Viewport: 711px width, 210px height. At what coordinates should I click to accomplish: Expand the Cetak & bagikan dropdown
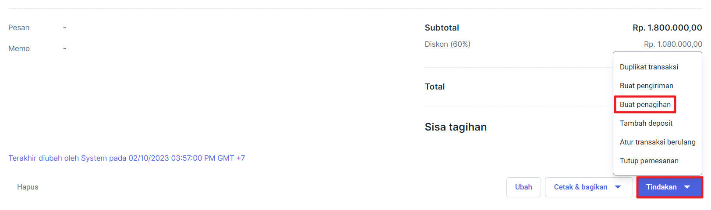pos(618,187)
